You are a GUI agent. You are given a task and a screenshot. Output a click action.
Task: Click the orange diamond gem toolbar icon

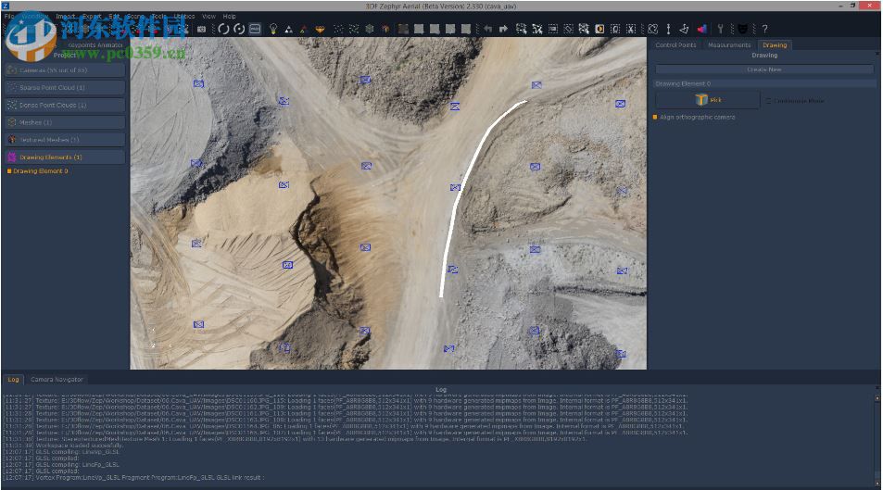320,30
